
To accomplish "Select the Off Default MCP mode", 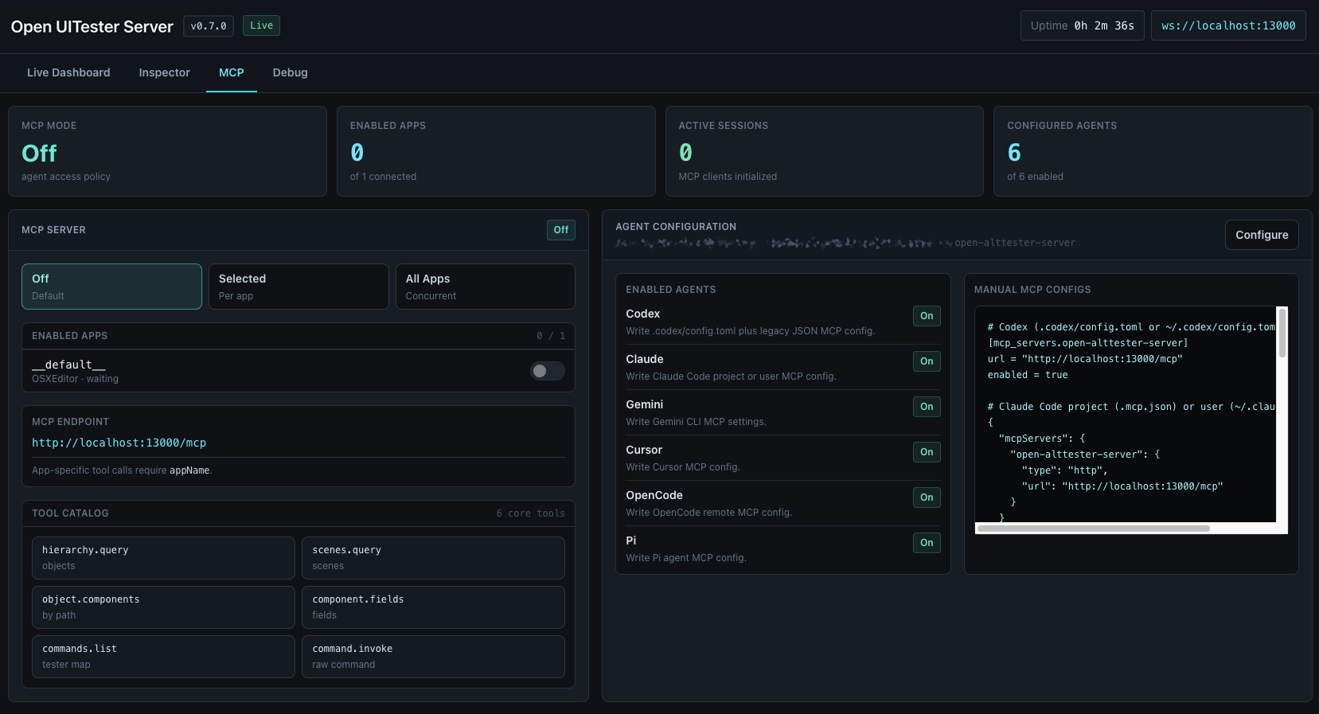I will pos(111,287).
